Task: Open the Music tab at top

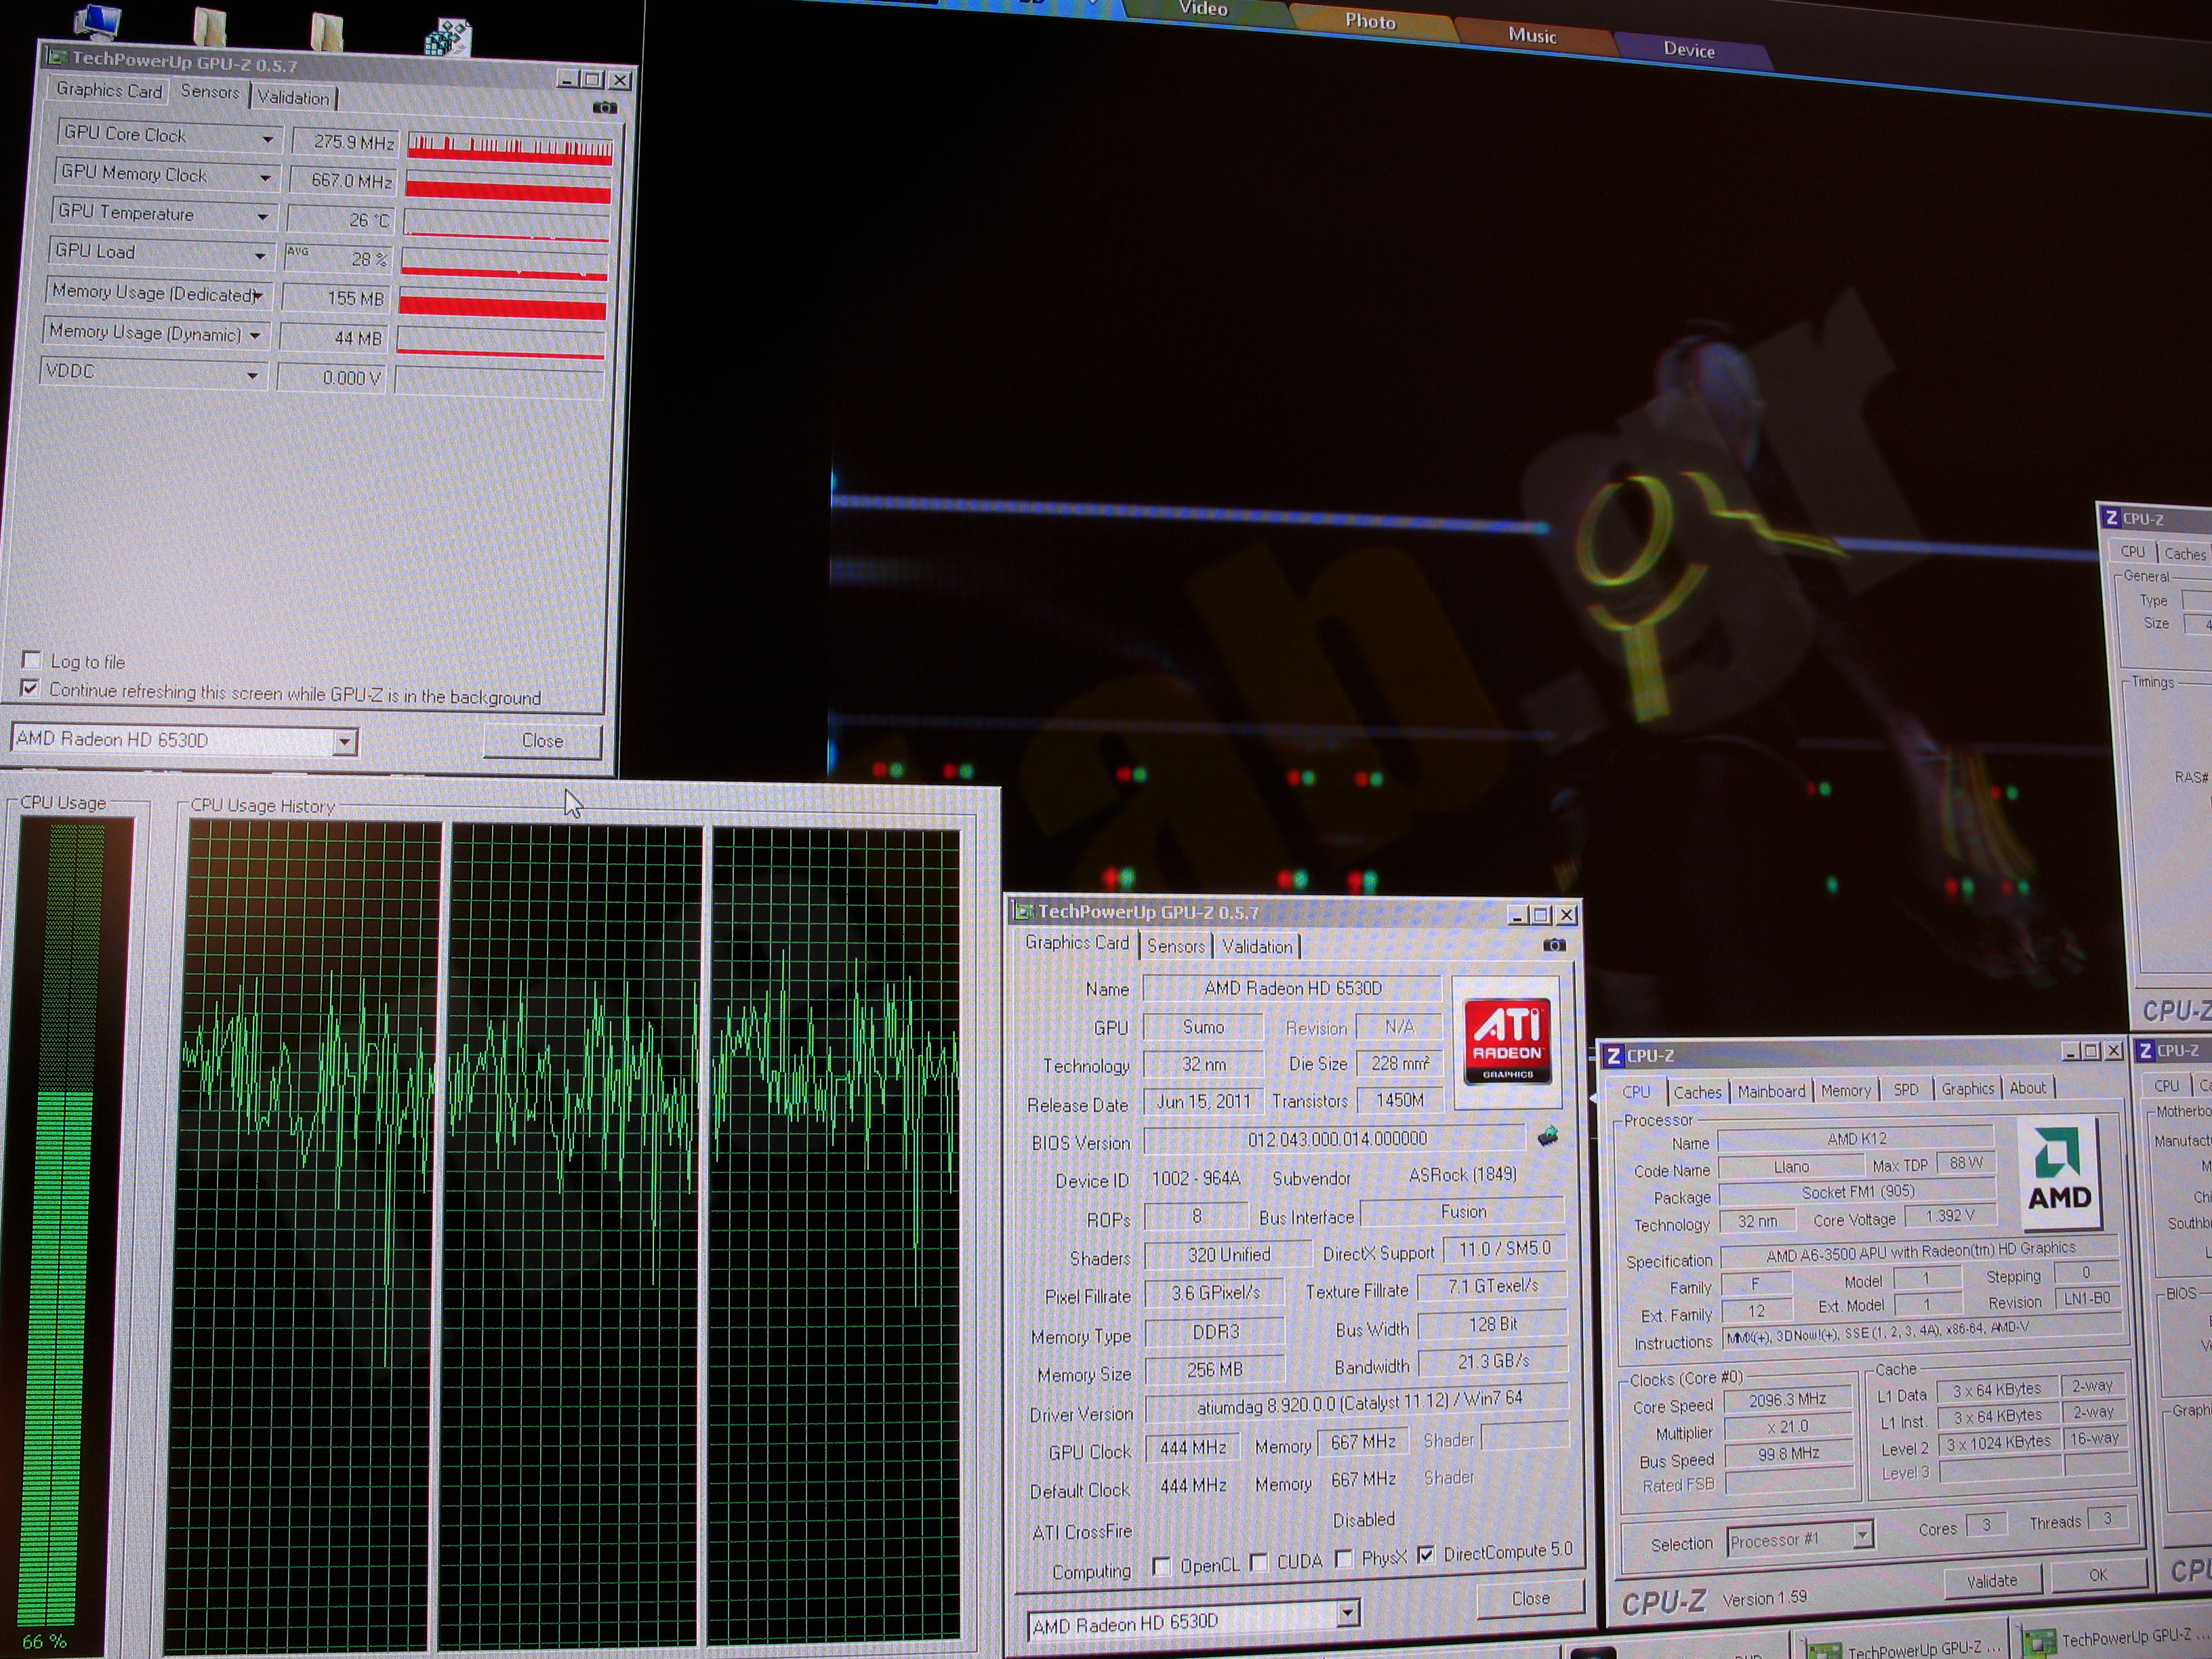Action: pos(1532,35)
